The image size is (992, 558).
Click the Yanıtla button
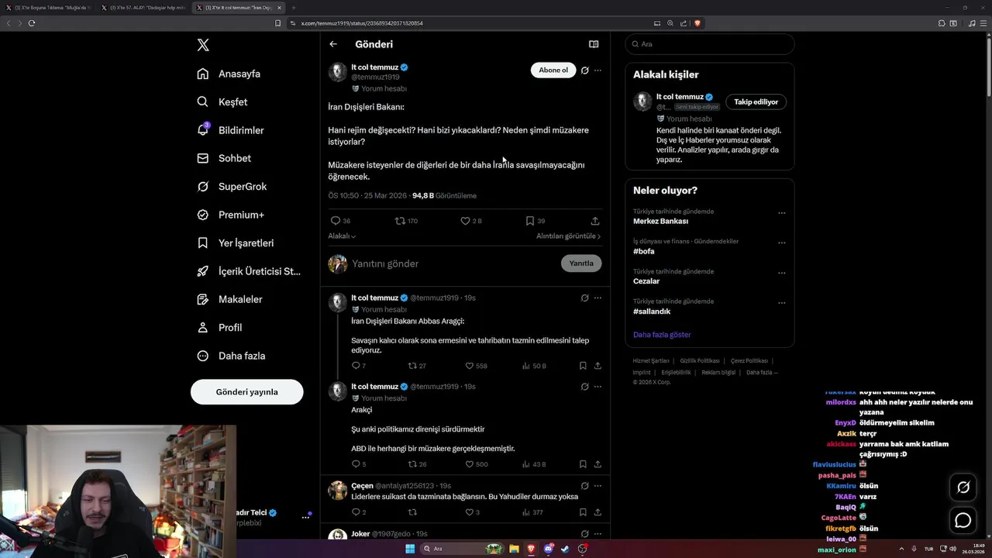click(581, 263)
